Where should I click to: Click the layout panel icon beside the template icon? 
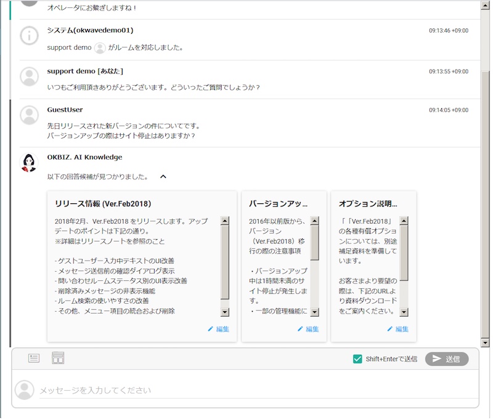pos(58,358)
